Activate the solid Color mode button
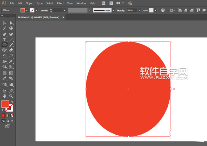This screenshot has height=146, width=207. [x=3, y=115]
